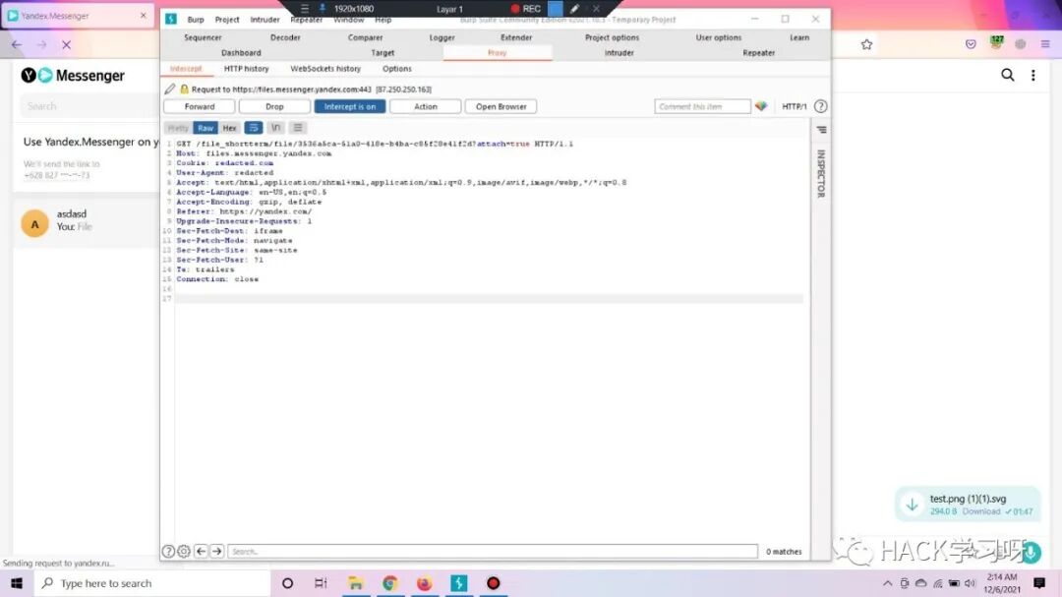The image size is (1062, 597).
Task: Click the Pocket icon in browser toolbar
Action: (971, 44)
